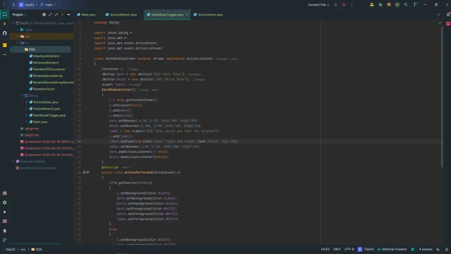The height and width of the screenshot is (254, 451).
Task: Open the GitHub sidebar tool icon
Action: 5,33
